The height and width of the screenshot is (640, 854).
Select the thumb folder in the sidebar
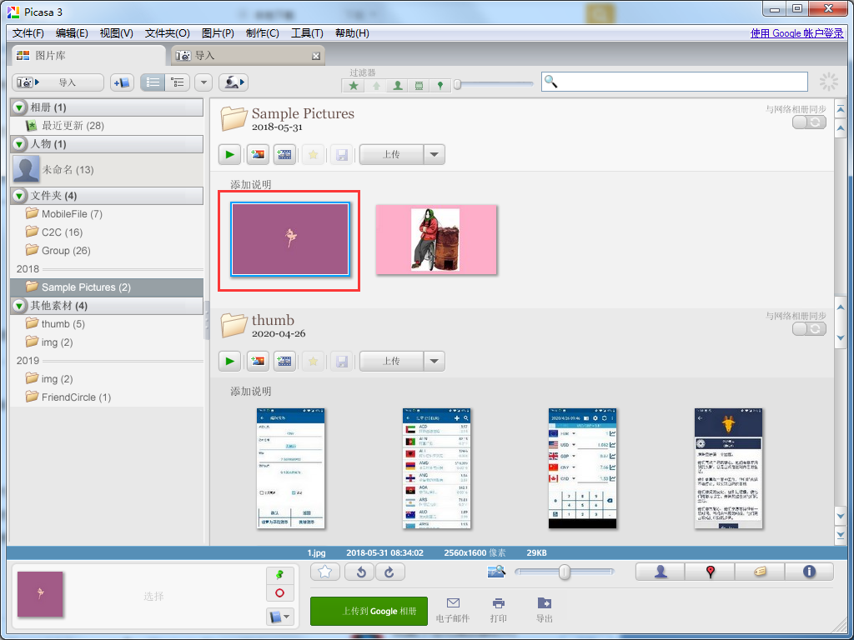[x=59, y=323]
